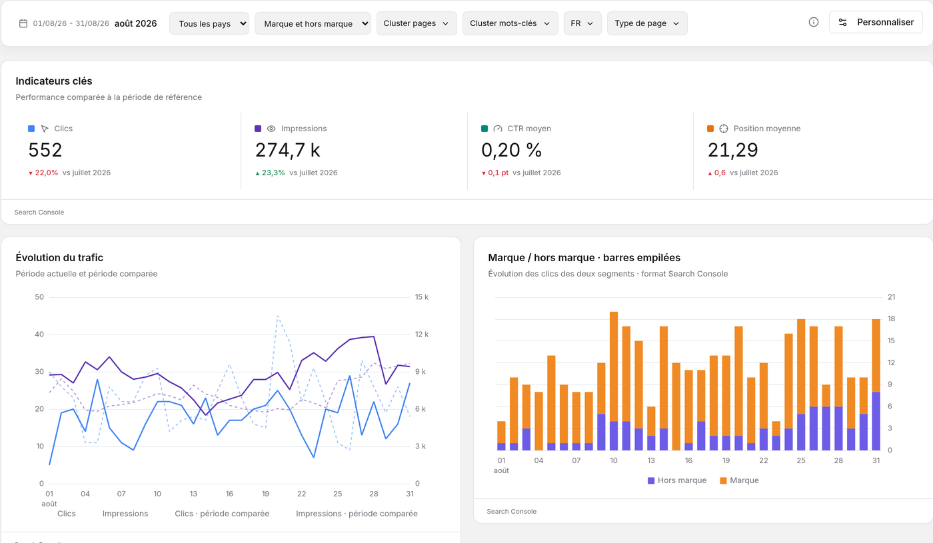933x543 pixels.
Task: Click the gauge icon beside CTR moyen
Action: coord(498,129)
